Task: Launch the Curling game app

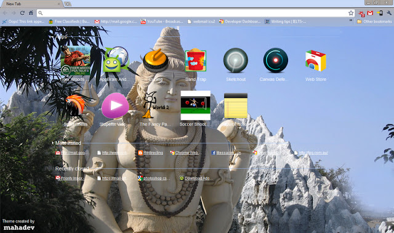Action: [156, 60]
